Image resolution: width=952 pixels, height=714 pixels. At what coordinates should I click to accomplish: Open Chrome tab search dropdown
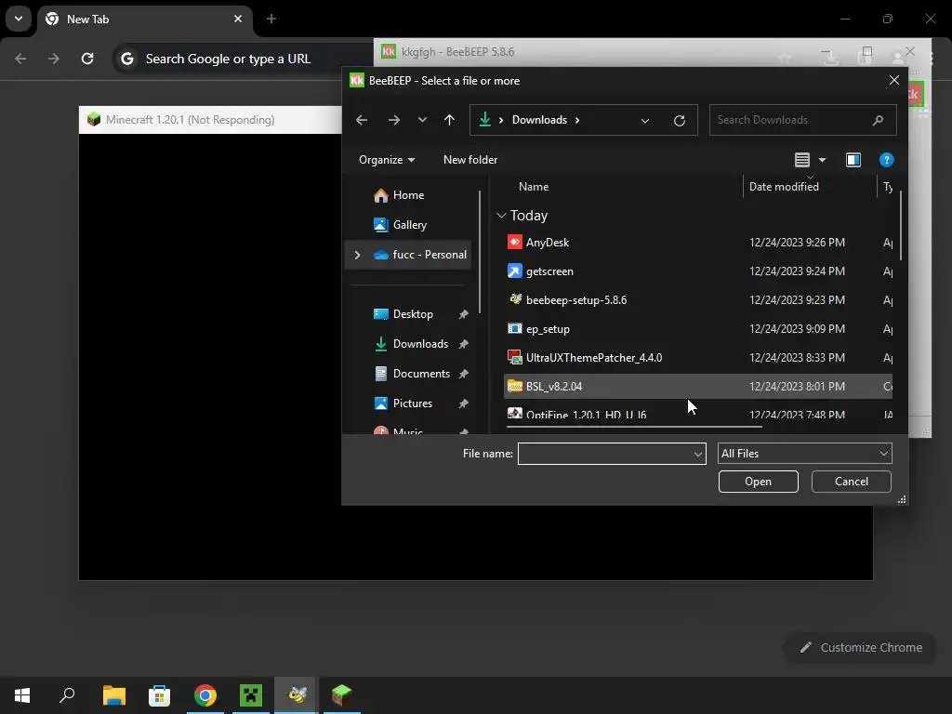19,19
